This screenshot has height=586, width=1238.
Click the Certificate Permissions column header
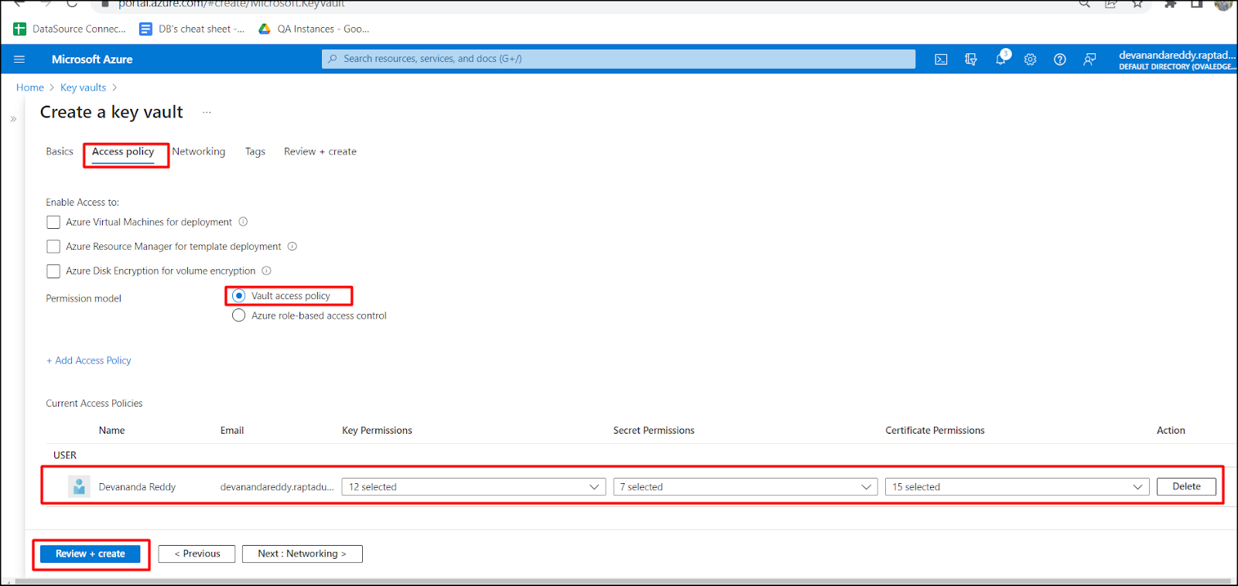(x=935, y=431)
